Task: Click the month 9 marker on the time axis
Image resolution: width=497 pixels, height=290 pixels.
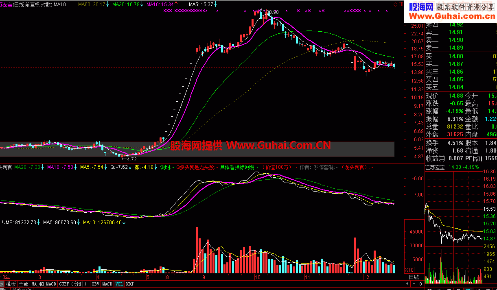Action: 204,277
